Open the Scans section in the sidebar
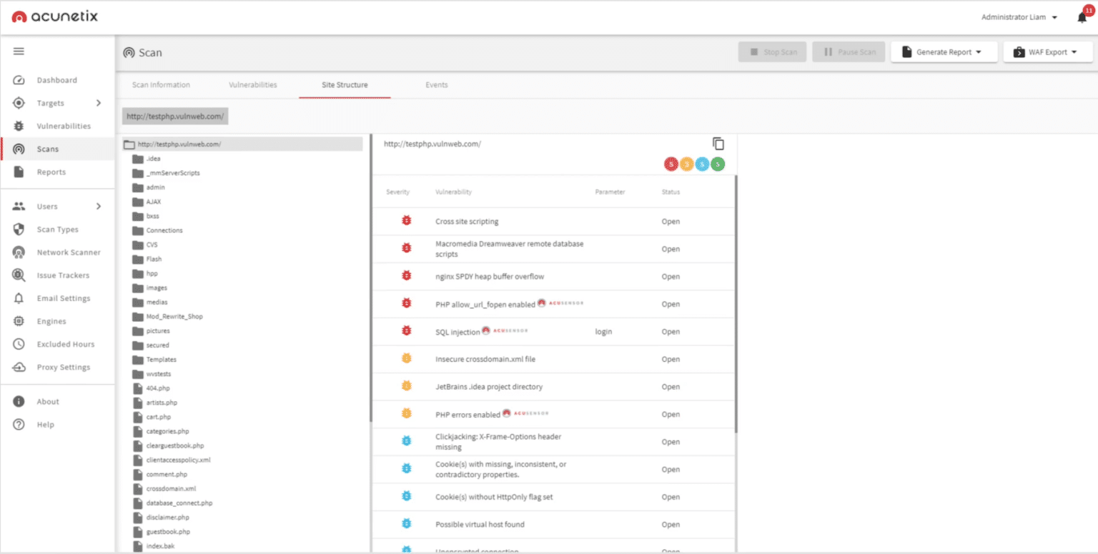 46,149
